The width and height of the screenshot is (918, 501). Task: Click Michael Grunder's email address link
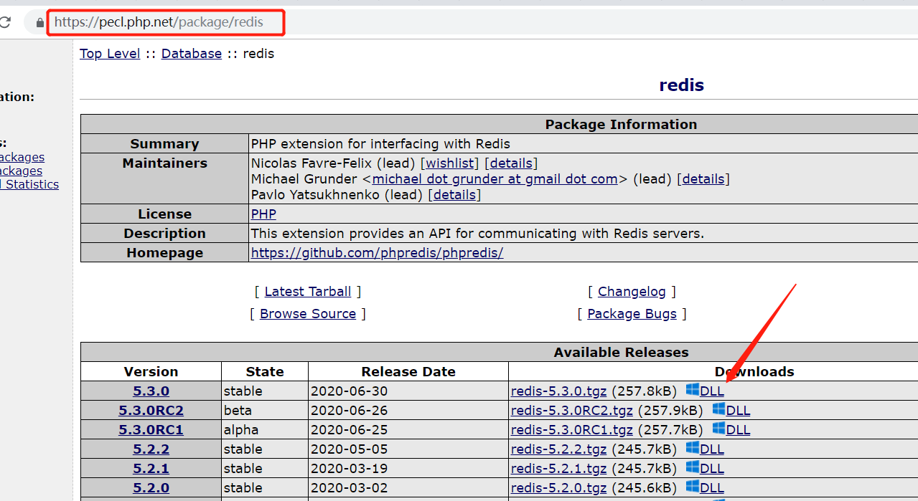click(495, 179)
